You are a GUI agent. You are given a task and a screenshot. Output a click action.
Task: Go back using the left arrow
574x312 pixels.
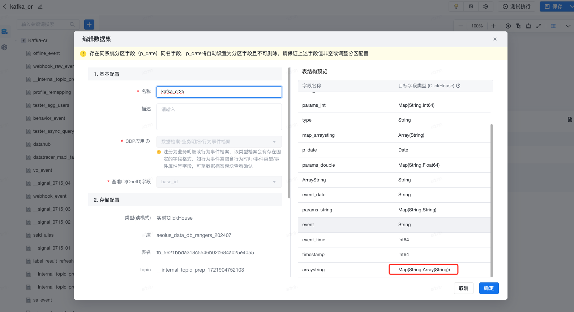pos(4,6)
